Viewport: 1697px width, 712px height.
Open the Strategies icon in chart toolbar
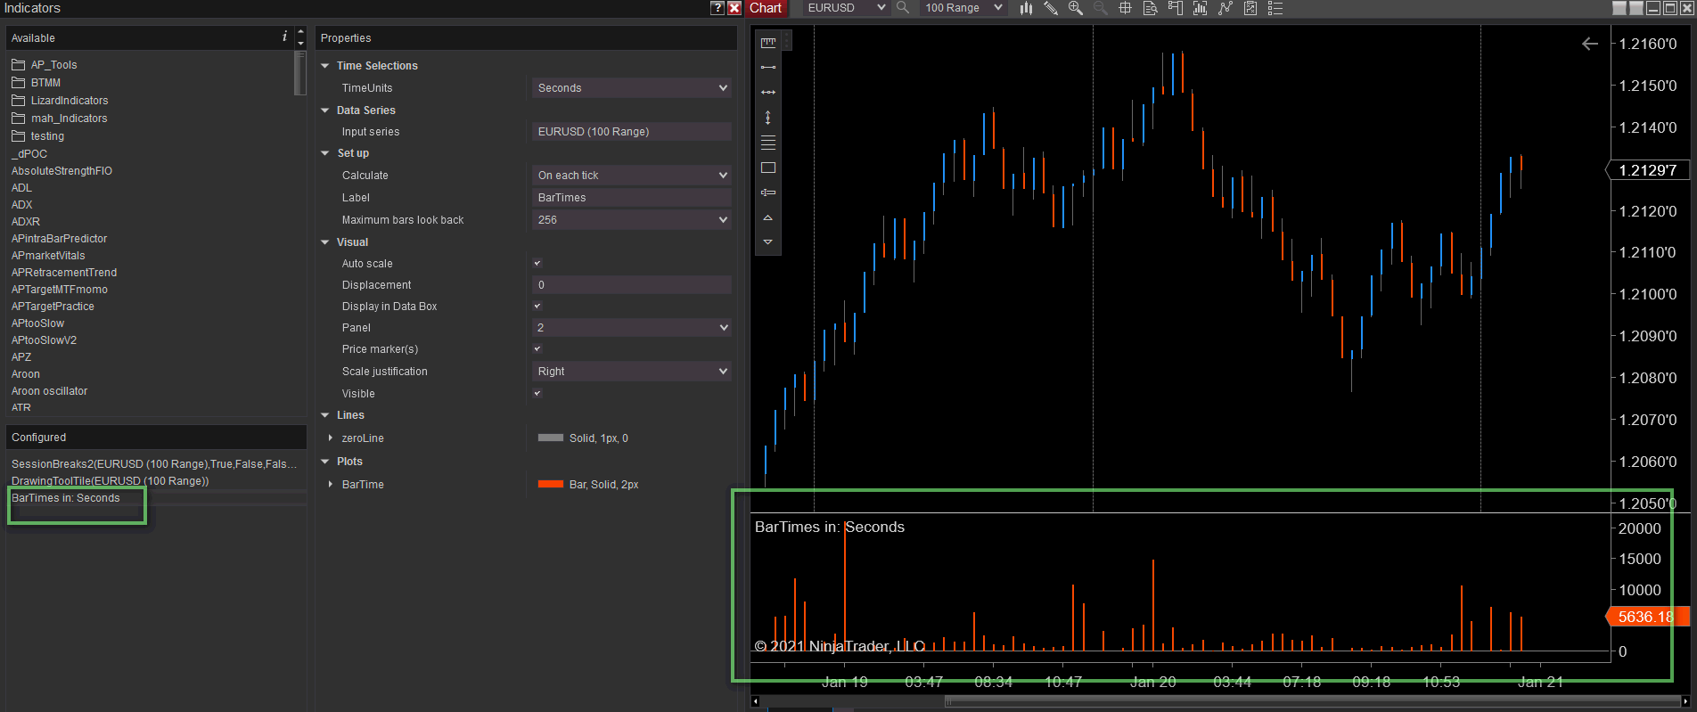(1250, 8)
